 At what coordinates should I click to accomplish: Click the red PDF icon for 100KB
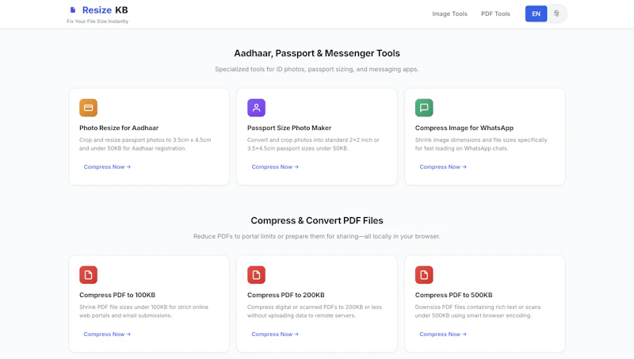tap(88, 275)
